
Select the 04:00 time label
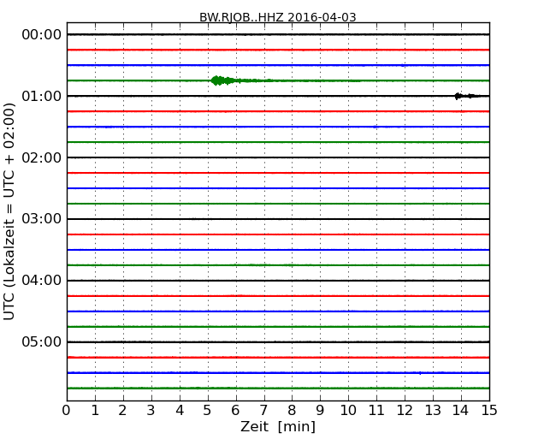tap(42, 281)
